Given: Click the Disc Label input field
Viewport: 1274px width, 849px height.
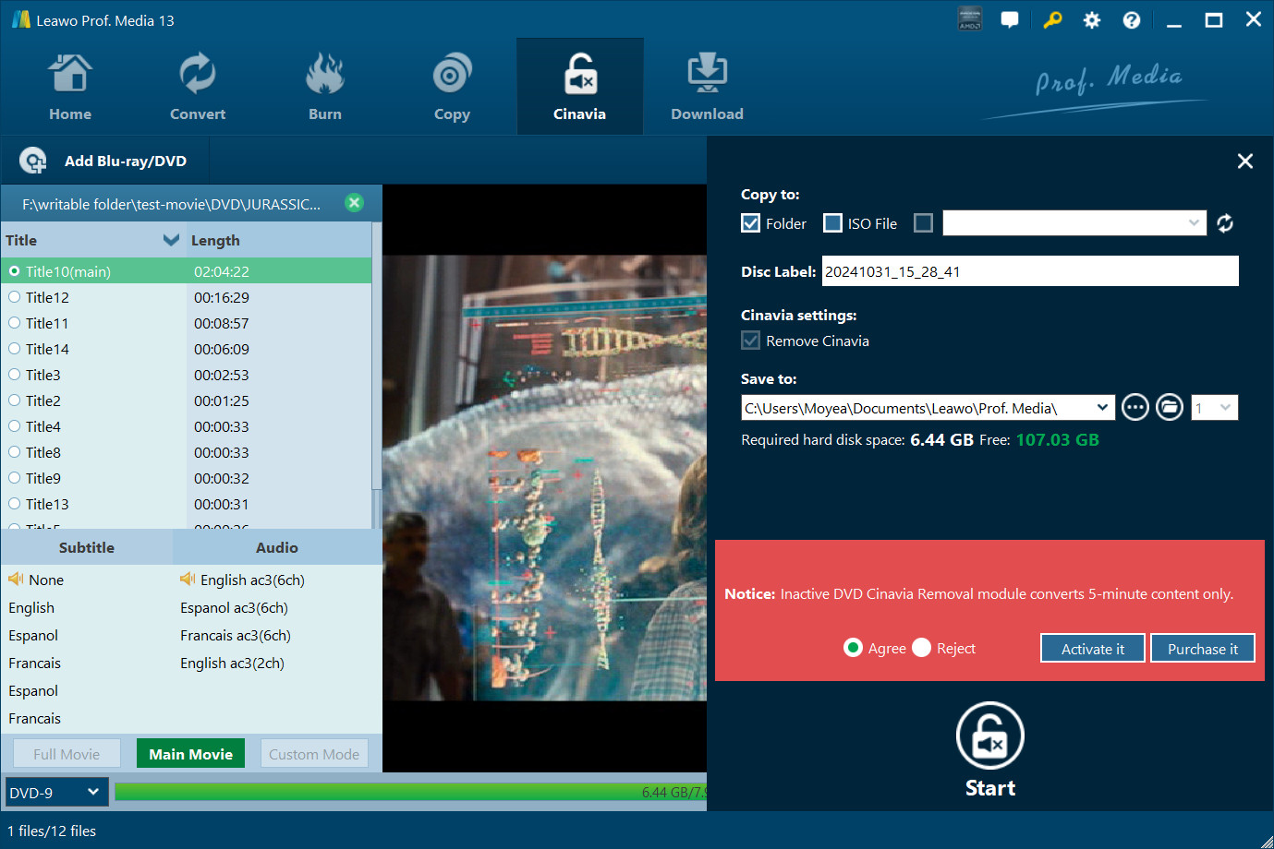Looking at the screenshot, I should 1030,271.
